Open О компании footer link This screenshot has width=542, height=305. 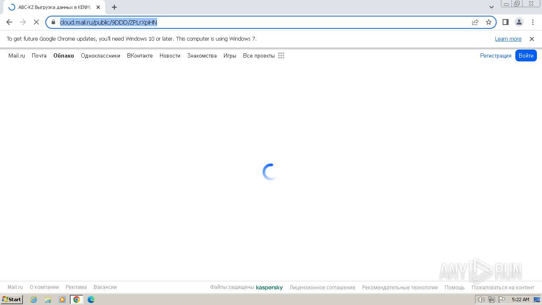pyautogui.click(x=44, y=287)
